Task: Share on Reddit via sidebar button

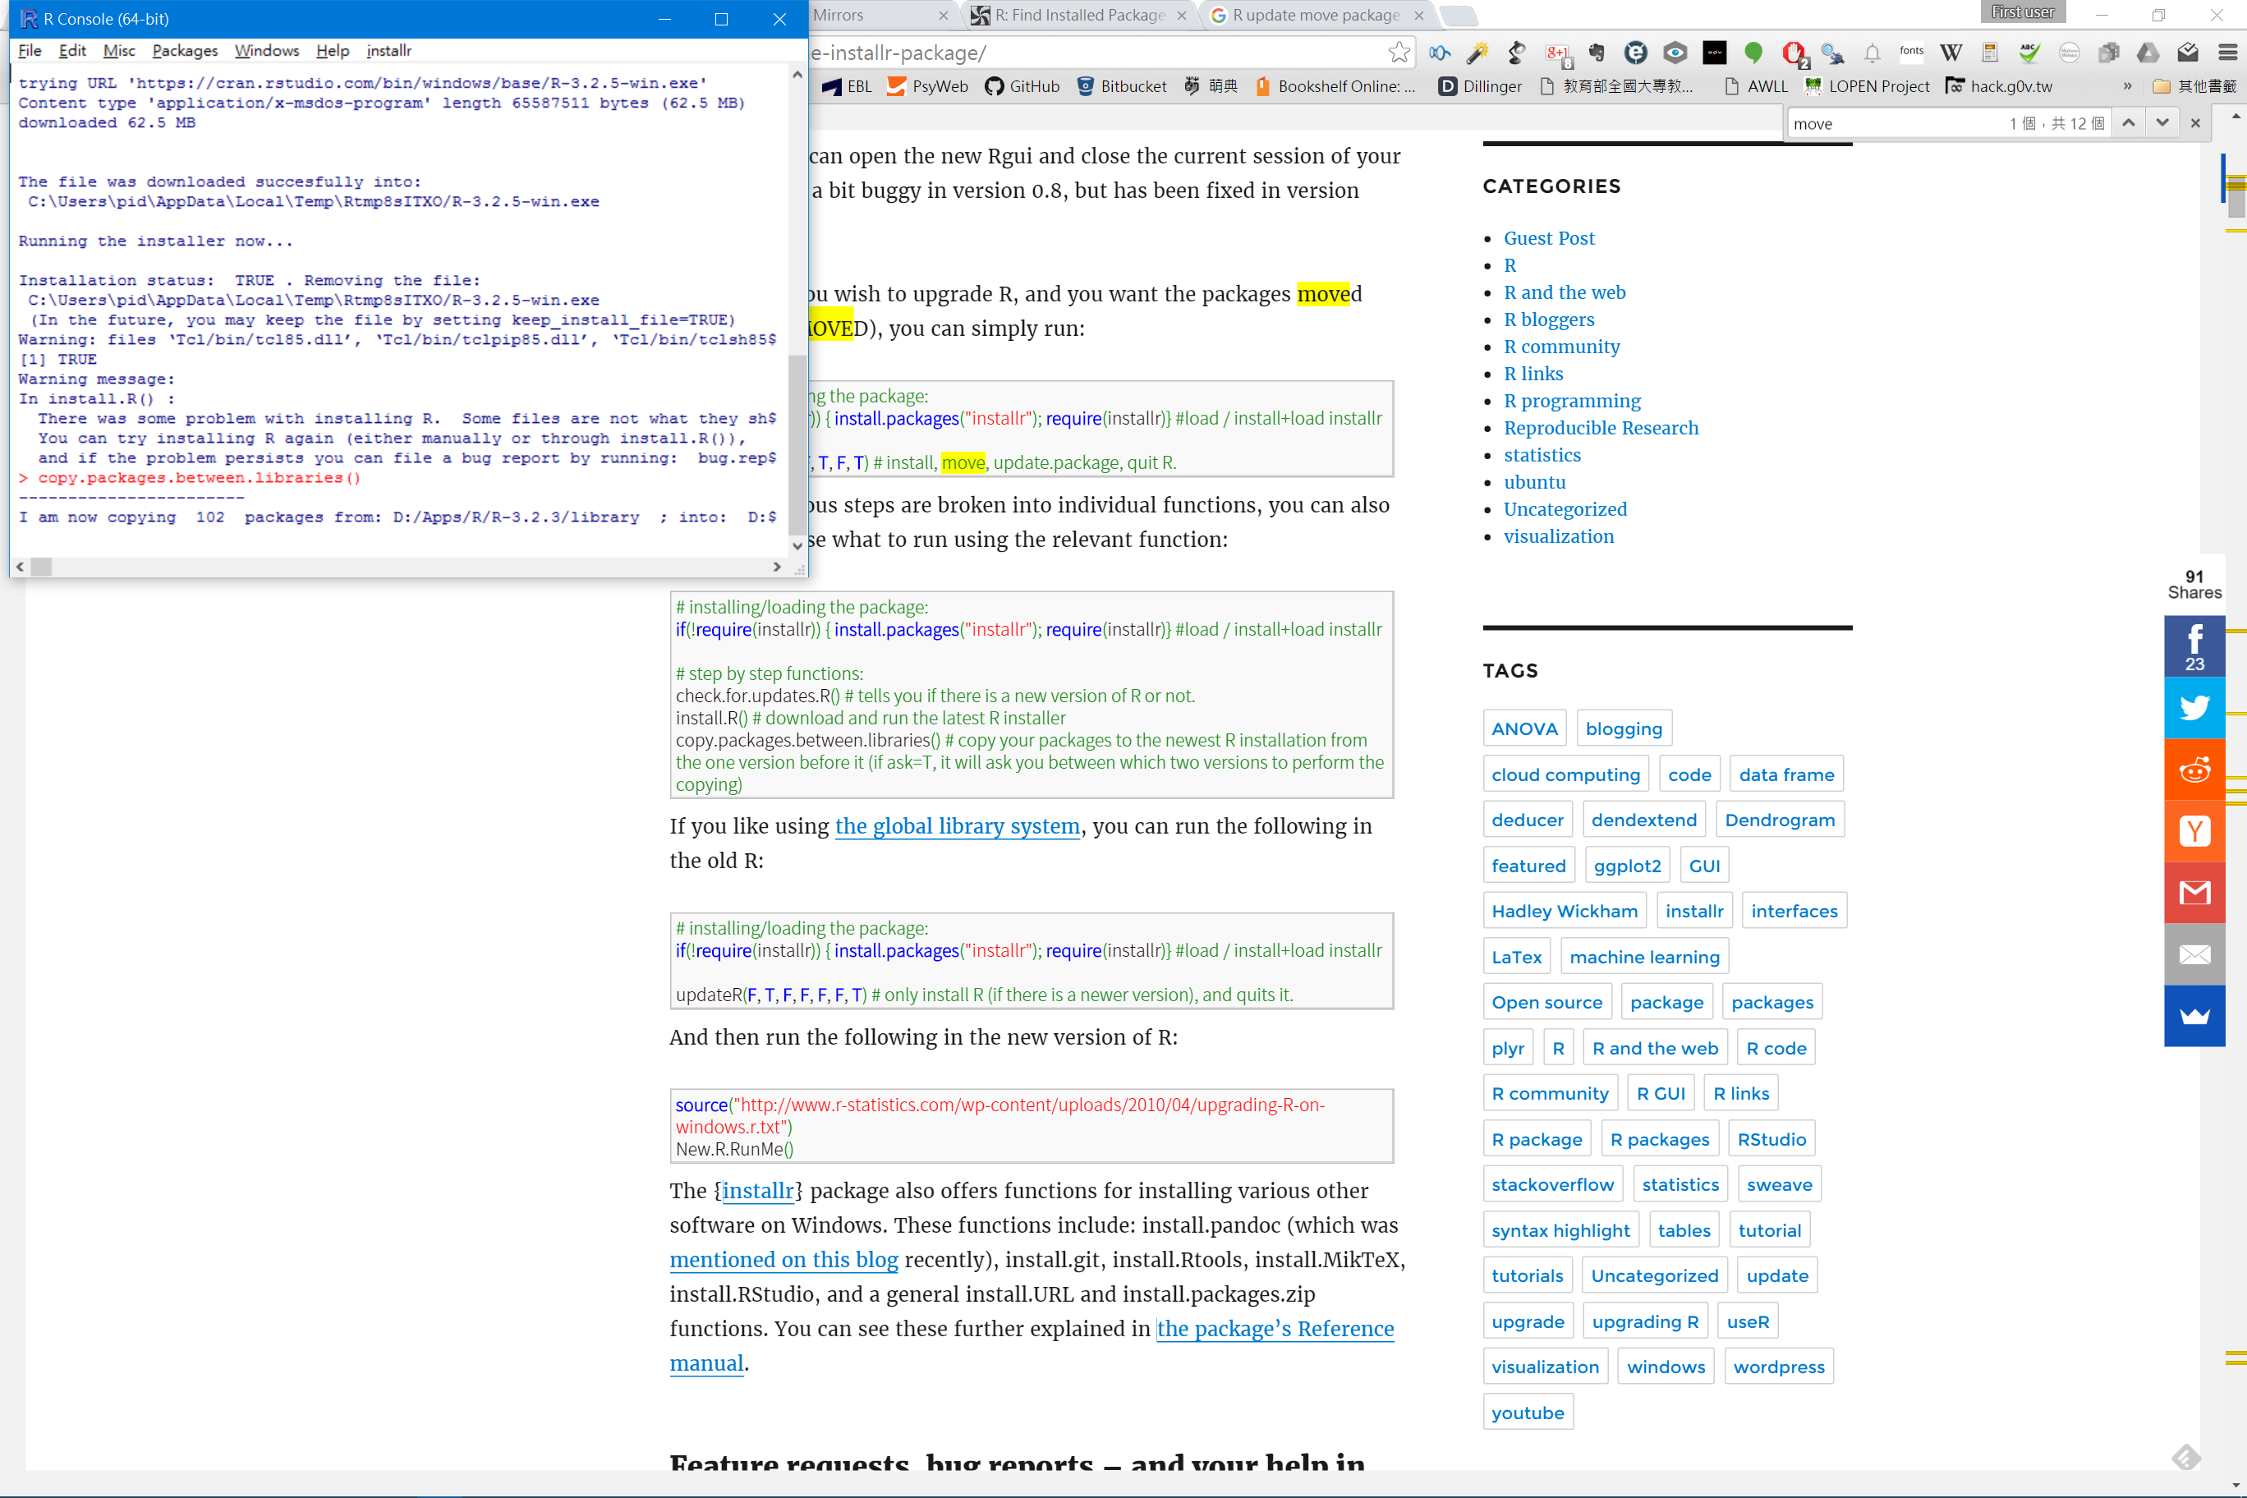Action: pos(2194,769)
